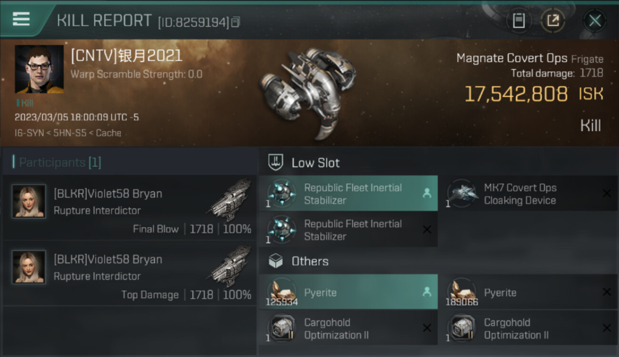Click X on MK7 Covert Ops Cloaking Device
The width and height of the screenshot is (619, 357).
pyautogui.click(x=607, y=193)
